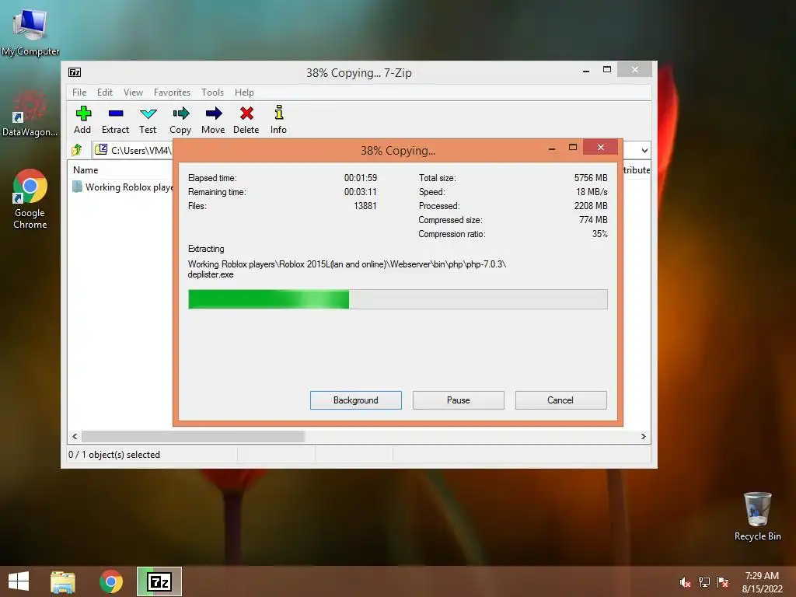This screenshot has height=597, width=796.
Task: Open the View menu
Action: [133, 93]
